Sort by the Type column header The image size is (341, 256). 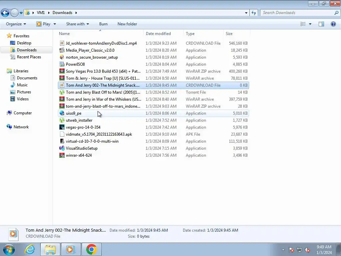tap(203, 34)
